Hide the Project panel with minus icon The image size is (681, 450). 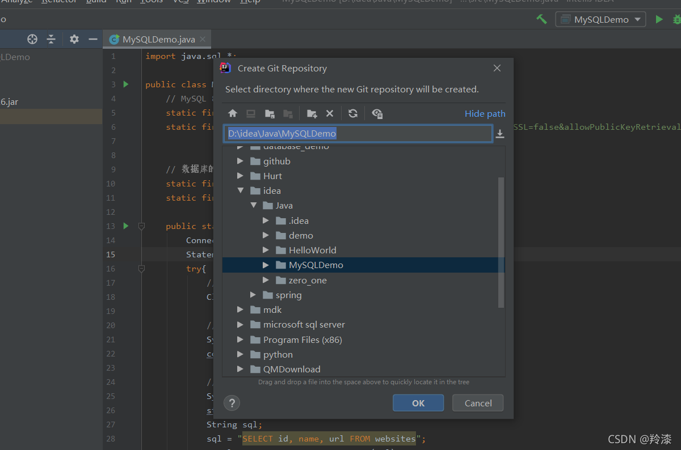[x=93, y=39]
